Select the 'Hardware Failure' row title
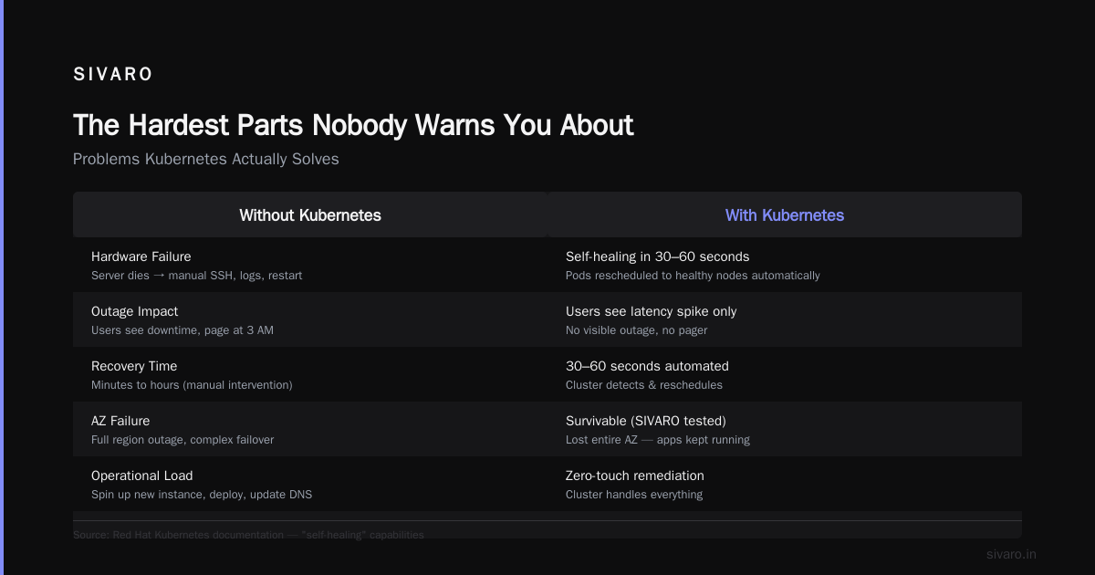 tap(141, 256)
